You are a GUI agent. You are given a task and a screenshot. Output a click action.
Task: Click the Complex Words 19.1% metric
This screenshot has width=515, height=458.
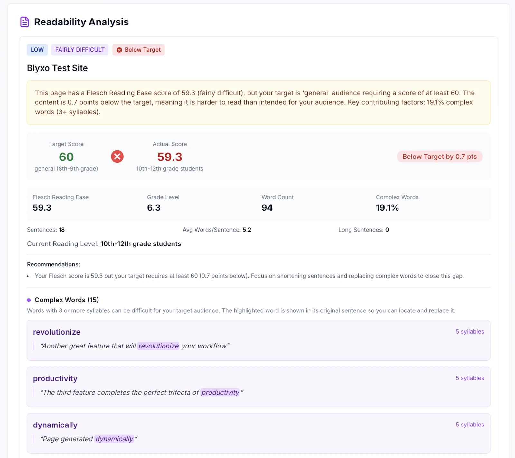tap(397, 203)
